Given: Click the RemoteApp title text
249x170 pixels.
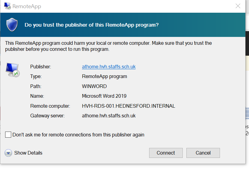Looking at the screenshot, I should pos(27,6).
